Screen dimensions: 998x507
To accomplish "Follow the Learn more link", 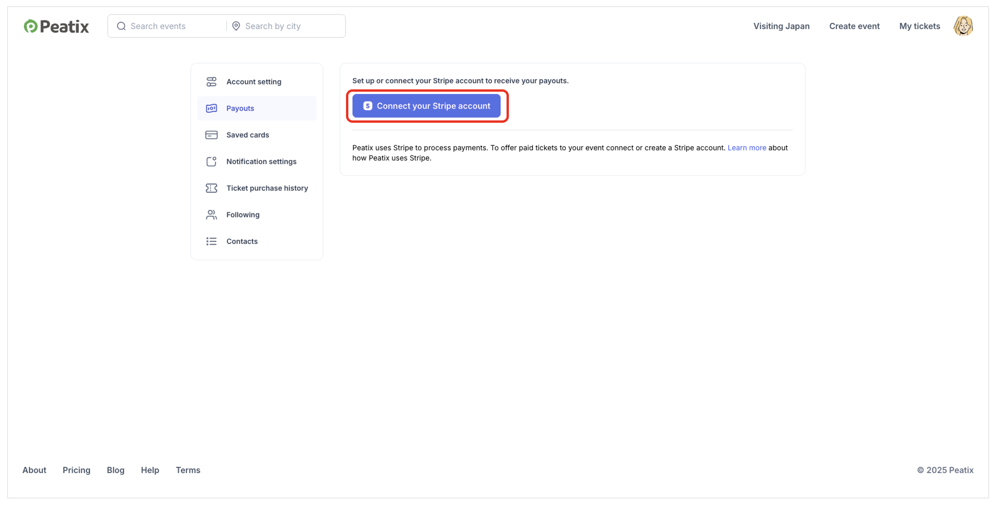I will tap(747, 148).
